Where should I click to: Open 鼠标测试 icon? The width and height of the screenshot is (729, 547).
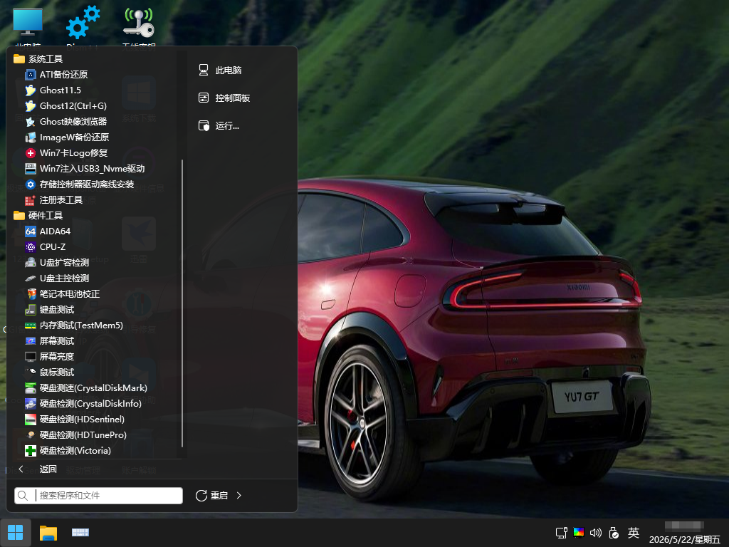pos(30,372)
